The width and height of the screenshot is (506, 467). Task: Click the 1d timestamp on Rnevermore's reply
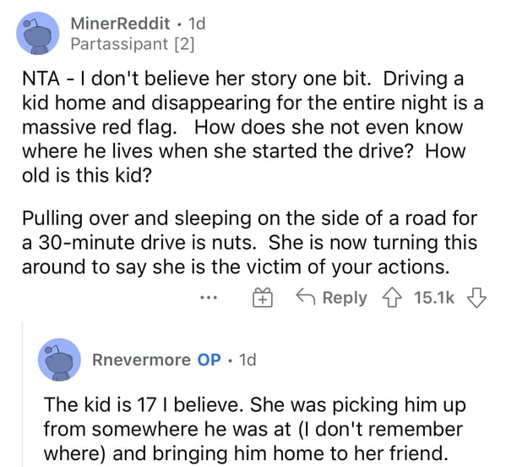(x=248, y=360)
